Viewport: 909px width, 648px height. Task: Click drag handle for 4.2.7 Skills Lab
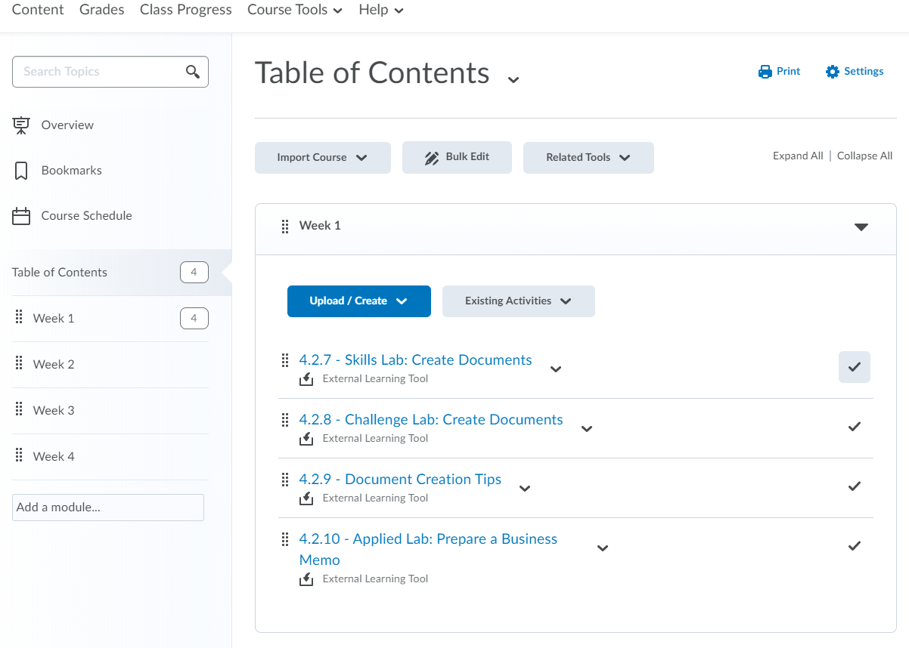coord(285,360)
